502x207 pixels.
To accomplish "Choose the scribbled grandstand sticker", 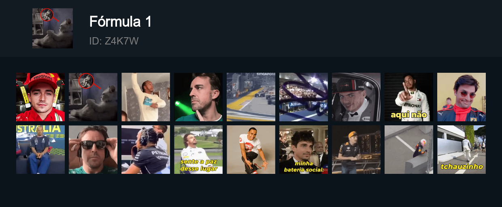I will tap(304, 97).
